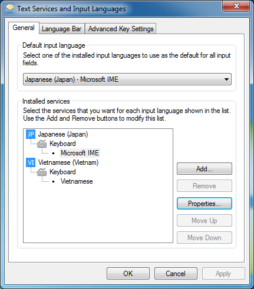This screenshot has width=254, height=289.
Task: Switch to the Language Bar tab
Action: click(x=62, y=29)
